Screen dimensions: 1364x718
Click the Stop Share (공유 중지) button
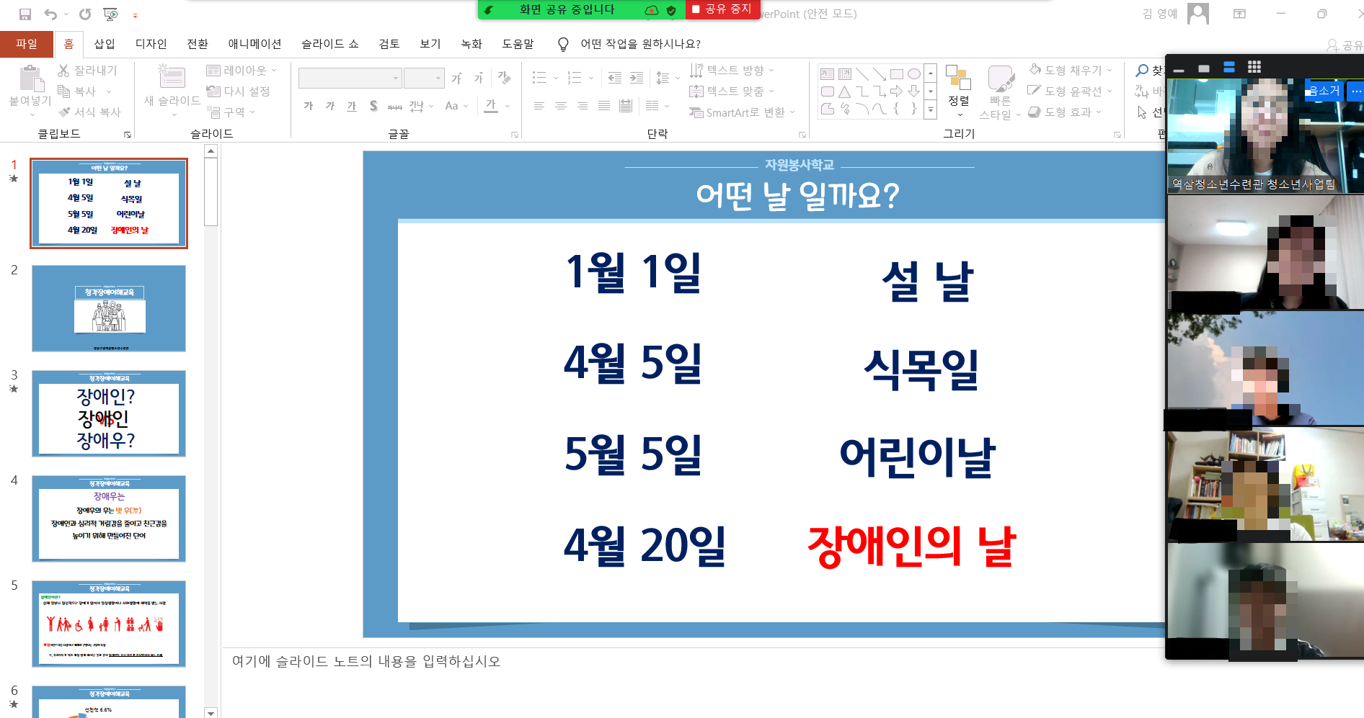(722, 9)
